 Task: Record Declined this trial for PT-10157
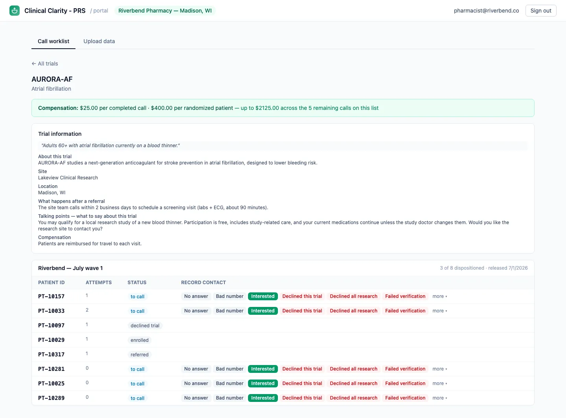tap(302, 296)
